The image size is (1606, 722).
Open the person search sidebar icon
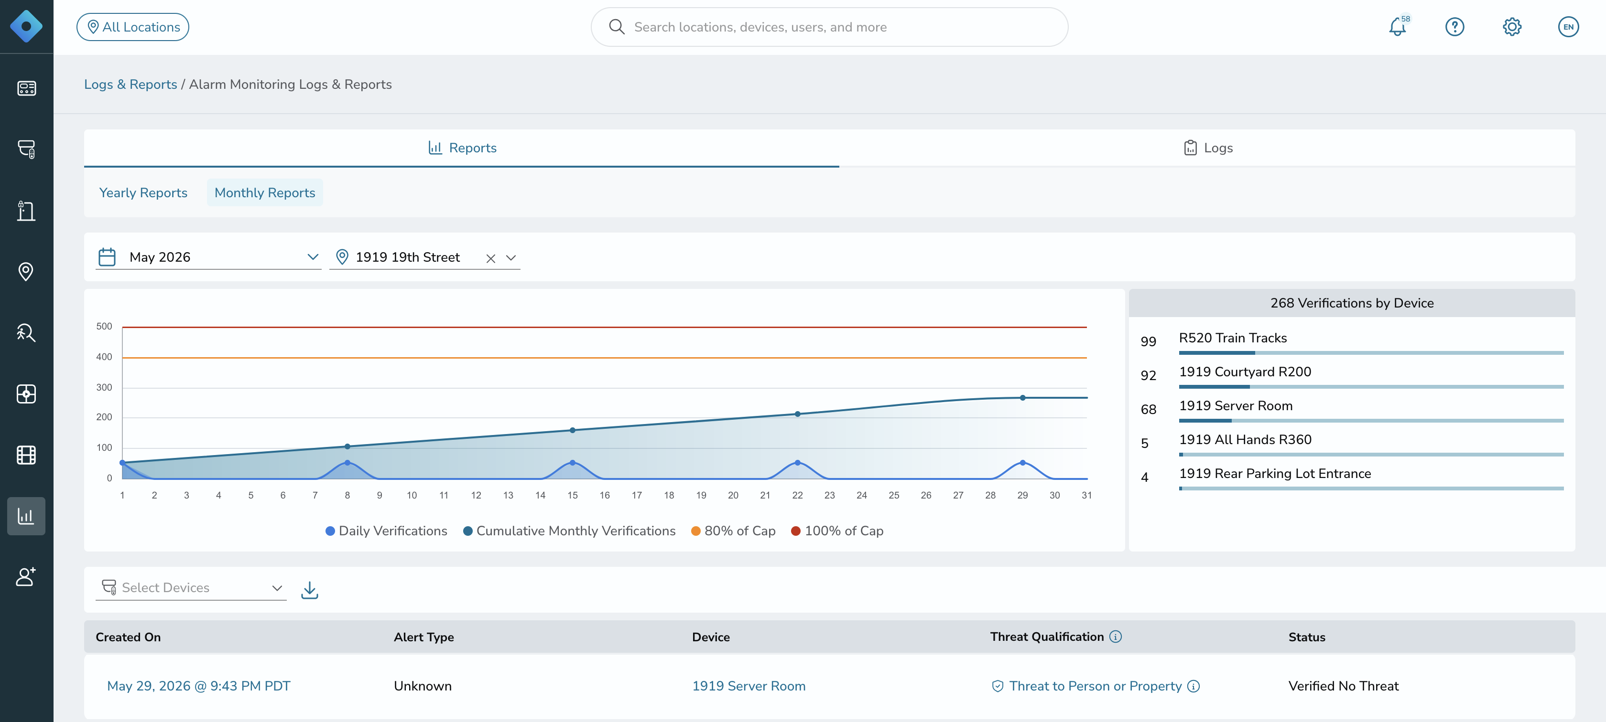tap(26, 333)
